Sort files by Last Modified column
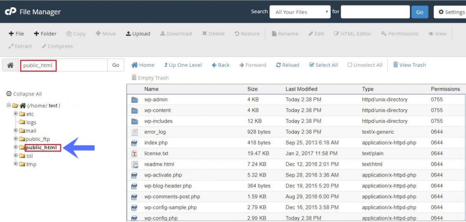This screenshot has width=466, height=222. (301, 89)
